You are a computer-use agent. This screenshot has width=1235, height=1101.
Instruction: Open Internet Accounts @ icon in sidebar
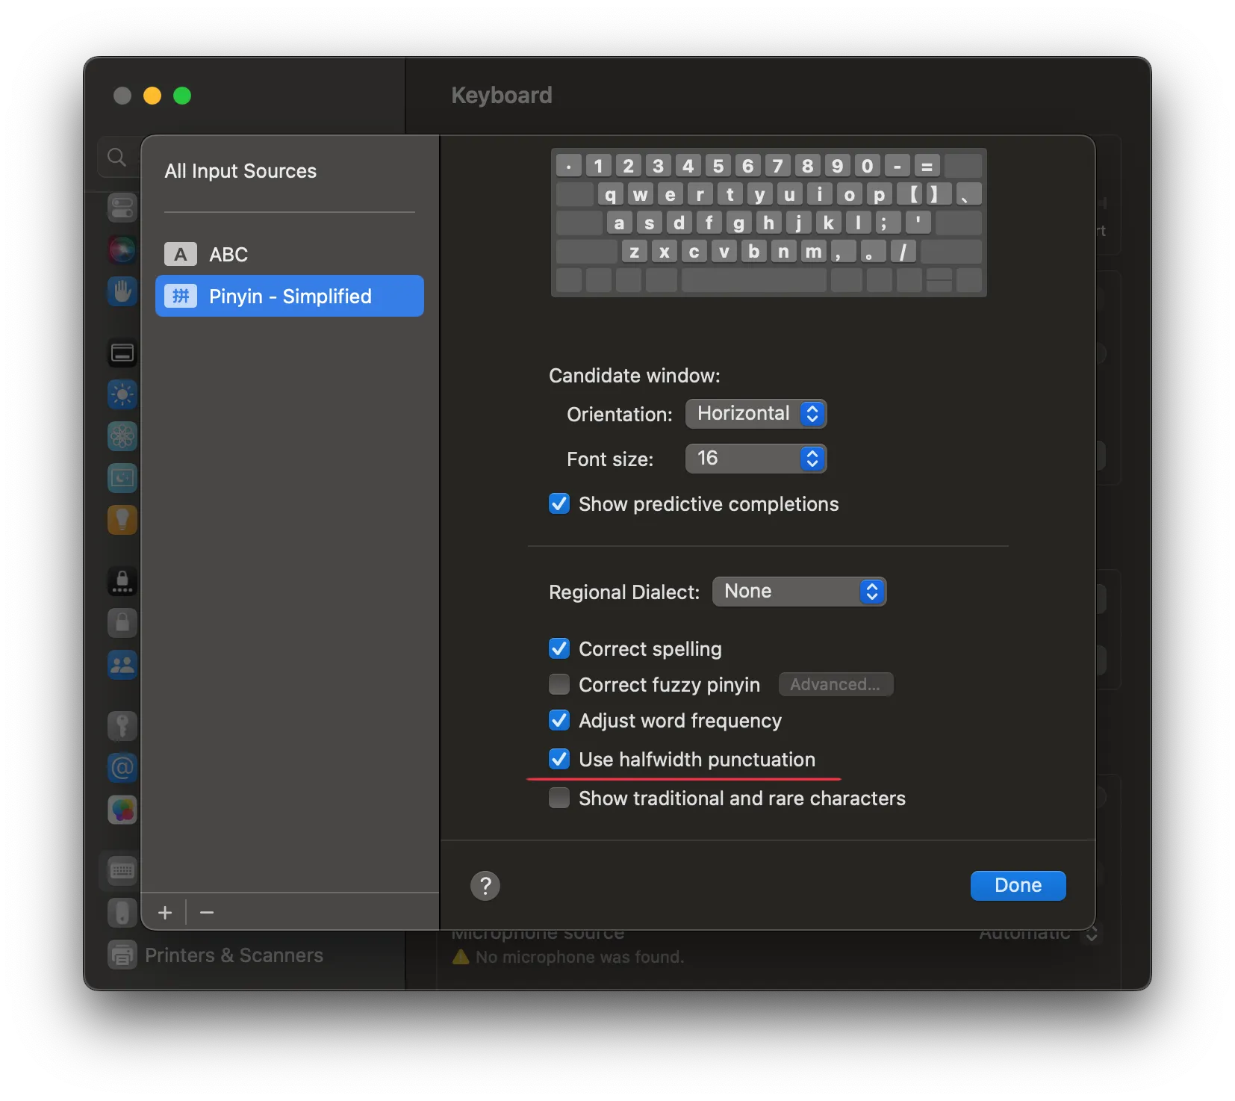(x=122, y=768)
